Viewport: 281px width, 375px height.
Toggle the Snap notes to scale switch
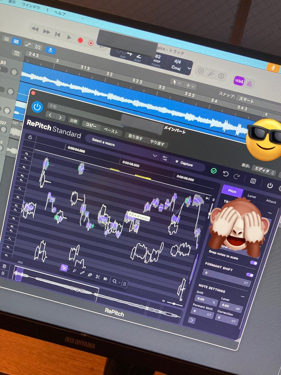(x=253, y=263)
